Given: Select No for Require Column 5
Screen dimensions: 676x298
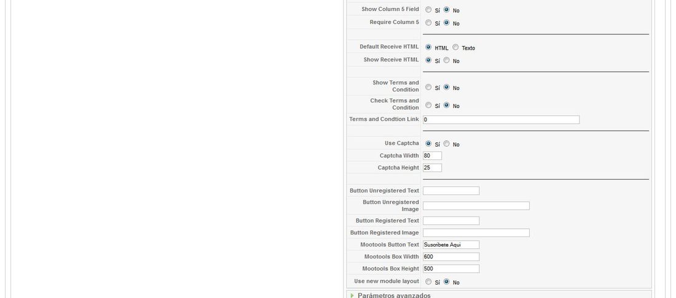Looking at the screenshot, I should [x=446, y=22].
